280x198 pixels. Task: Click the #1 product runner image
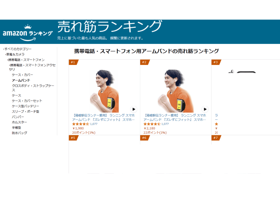(104, 91)
